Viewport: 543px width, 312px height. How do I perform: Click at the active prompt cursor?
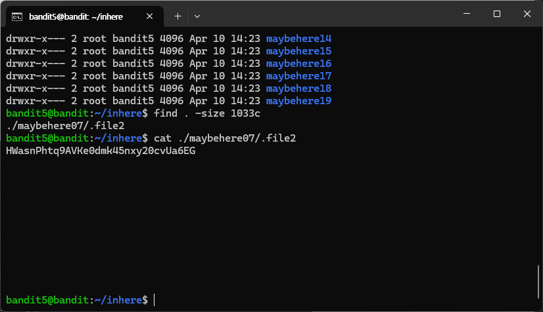[154, 300]
